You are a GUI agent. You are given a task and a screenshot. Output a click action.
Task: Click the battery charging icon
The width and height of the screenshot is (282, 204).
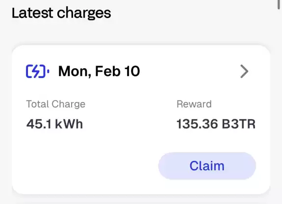point(38,72)
